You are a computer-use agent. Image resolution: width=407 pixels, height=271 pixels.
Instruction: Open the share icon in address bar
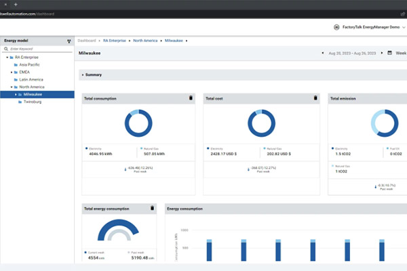tap(402, 14)
